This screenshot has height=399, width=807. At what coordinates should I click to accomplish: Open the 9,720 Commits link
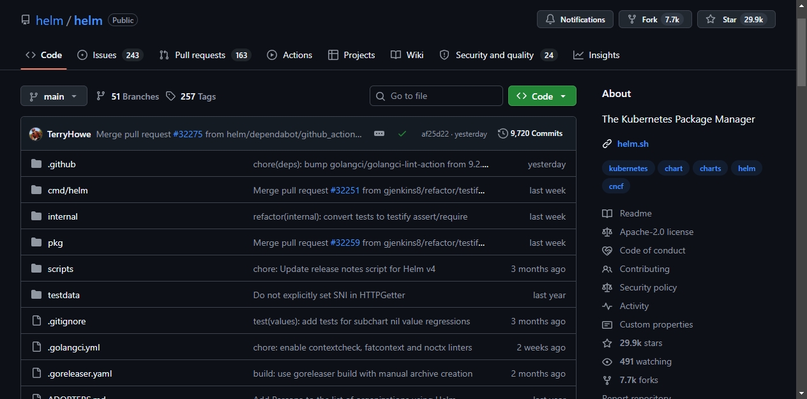531,133
